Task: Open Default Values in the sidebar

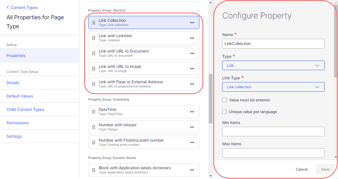Action: click(x=39, y=96)
